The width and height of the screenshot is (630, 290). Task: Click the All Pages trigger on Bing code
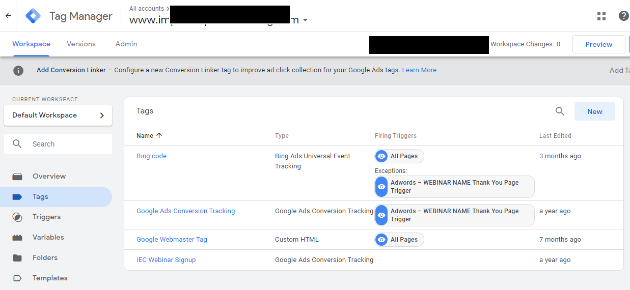point(399,156)
